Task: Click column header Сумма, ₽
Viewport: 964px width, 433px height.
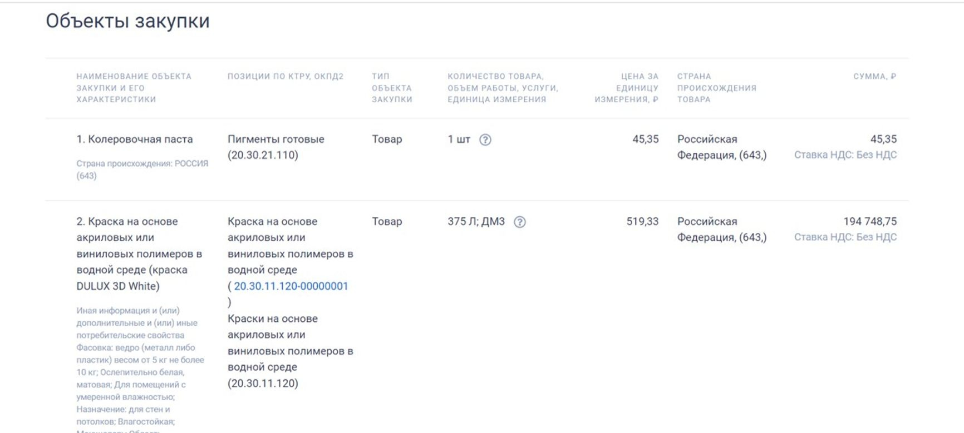Action: [874, 76]
